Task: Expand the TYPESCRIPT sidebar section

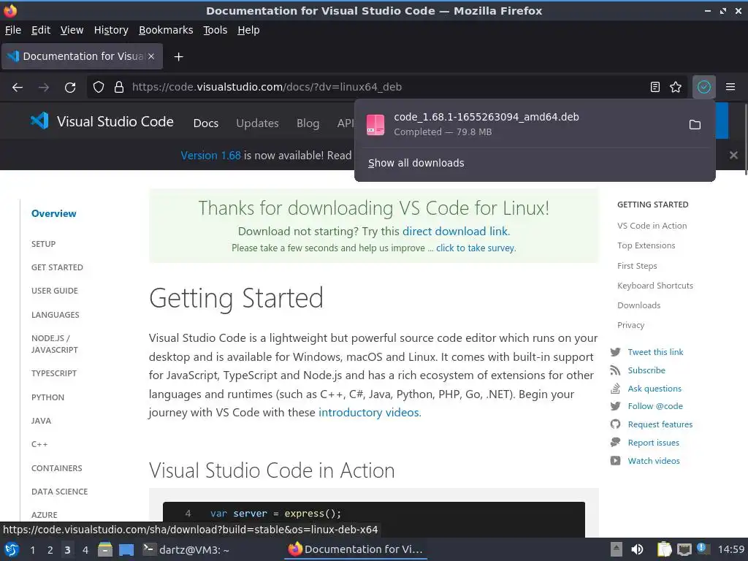Action: pyautogui.click(x=54, y=373)
